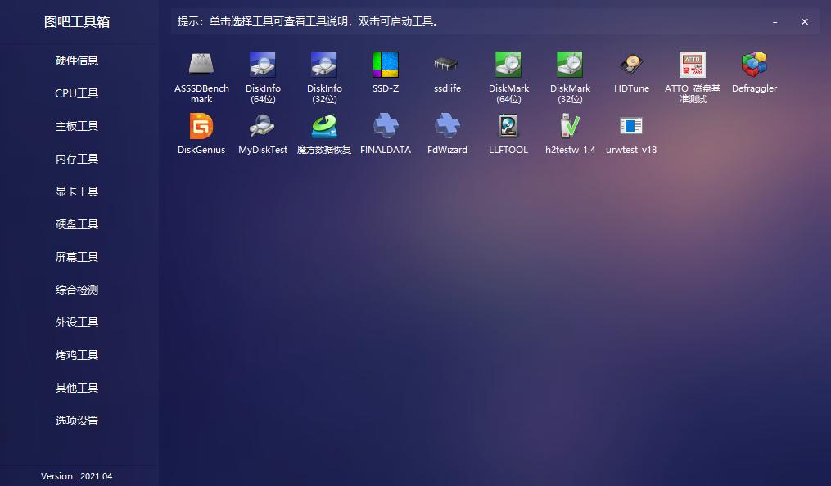
Task: Launch DiskGenius
Action: coord(201,127)
